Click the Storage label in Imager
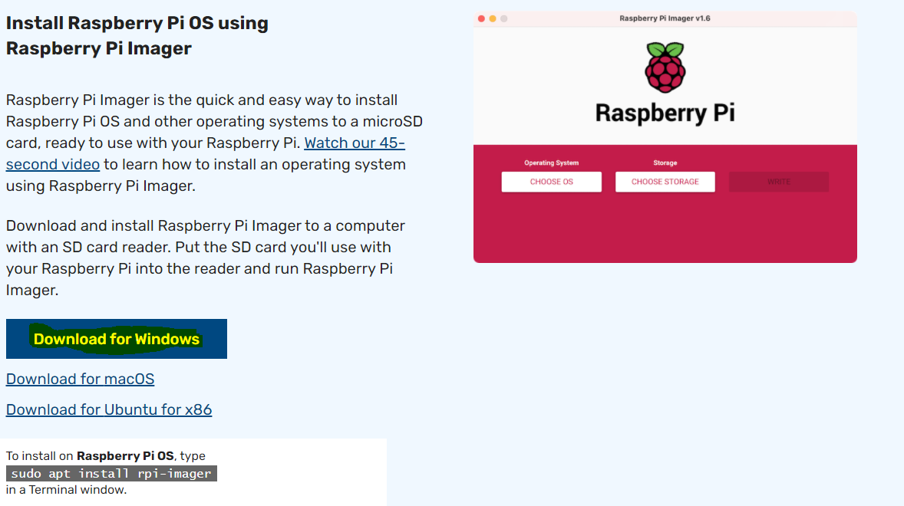Viewport: 904px width, 506px height. (665, 163)
